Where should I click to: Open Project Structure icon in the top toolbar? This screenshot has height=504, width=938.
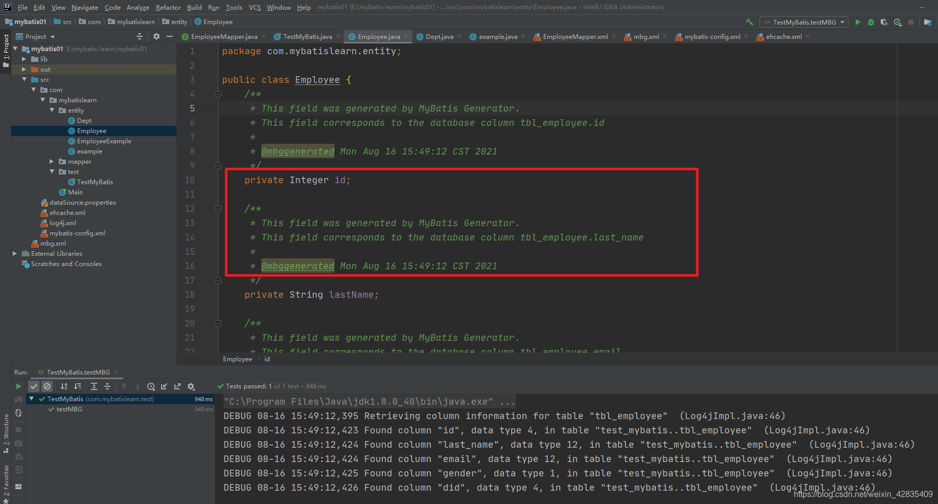(927, 22)
